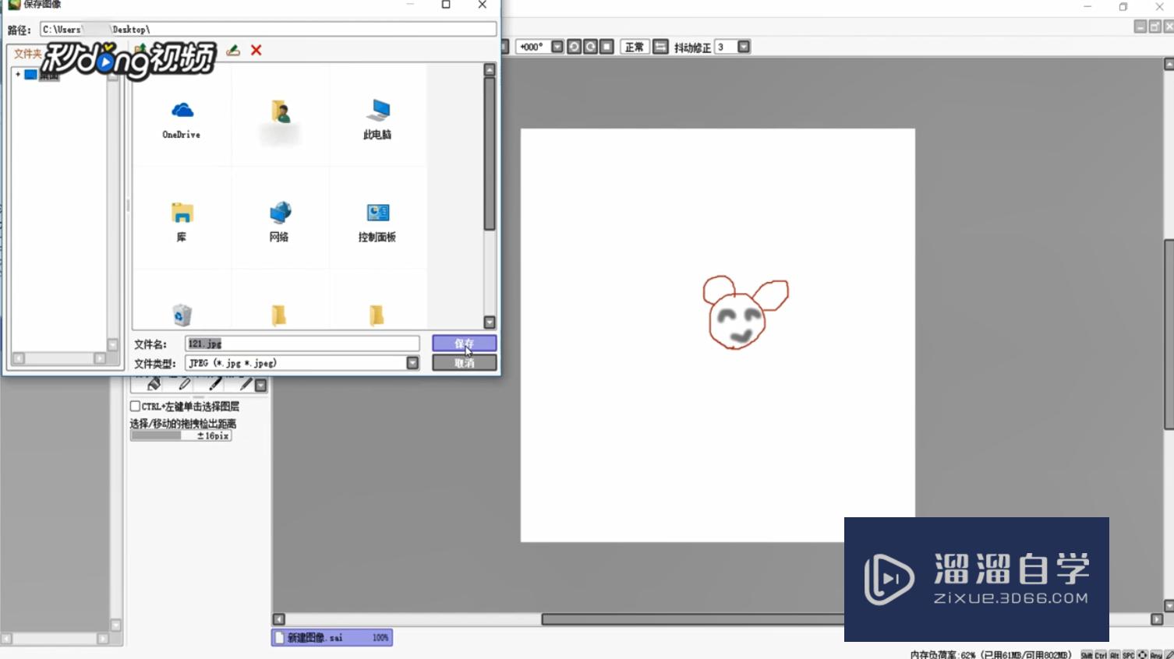Click file list scrollbar up arrow
1174x659 pixels.
(x=490, y=69)
